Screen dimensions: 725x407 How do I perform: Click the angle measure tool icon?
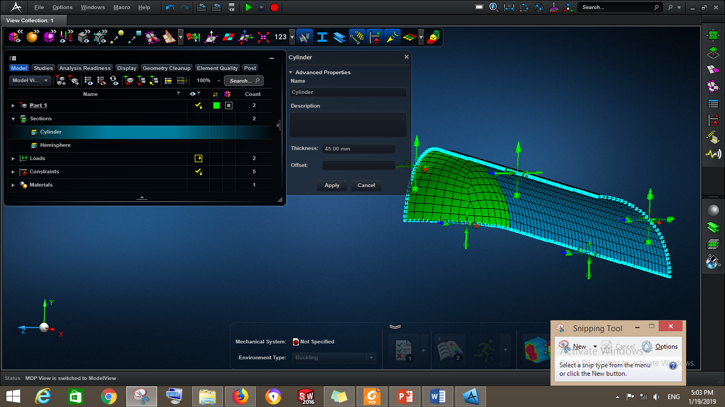524,7
